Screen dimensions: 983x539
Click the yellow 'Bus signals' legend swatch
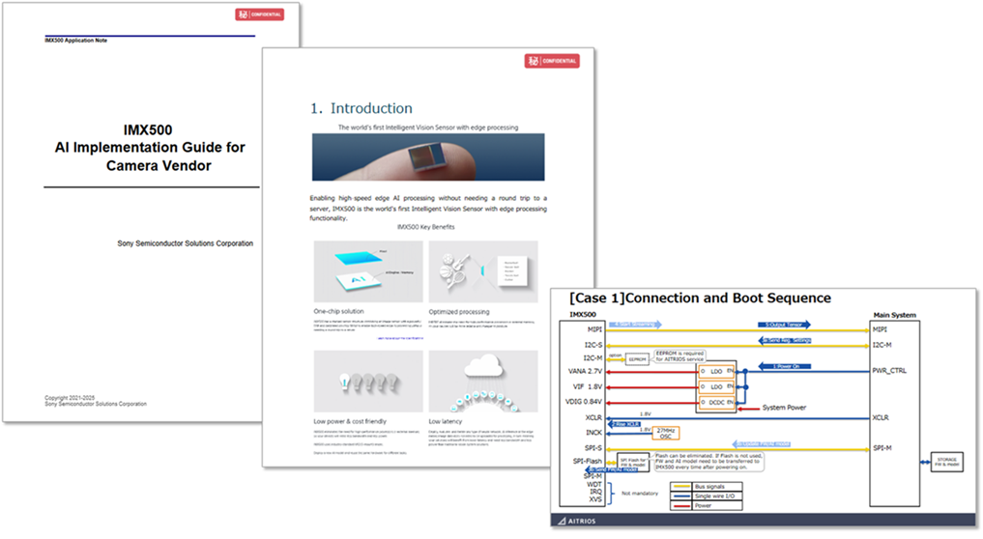click(x=681, y=486)
